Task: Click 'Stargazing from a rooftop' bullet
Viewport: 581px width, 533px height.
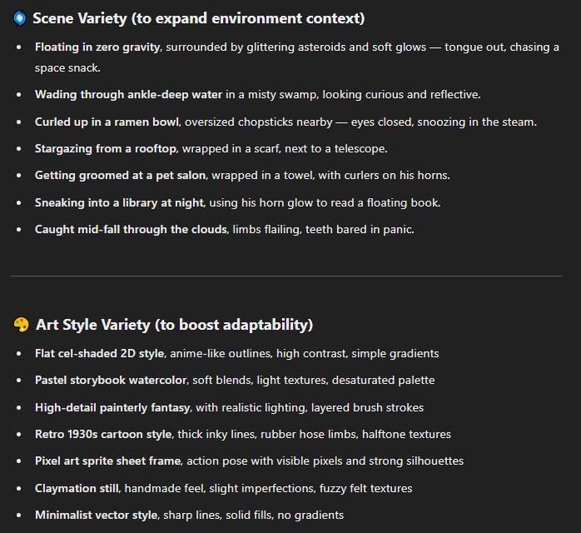Action: point(106,148)
